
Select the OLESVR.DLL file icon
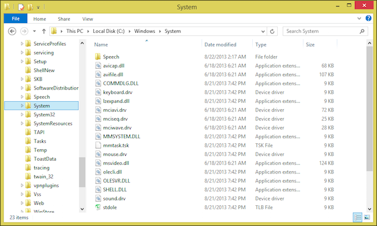click(98, 181)
